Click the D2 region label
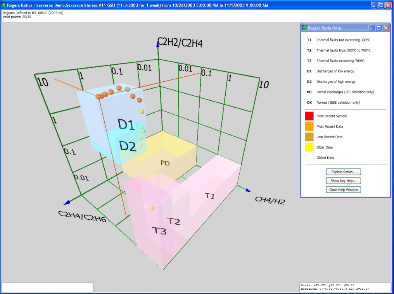The height and width of the screenshot is (294, 394). [128, 146]
